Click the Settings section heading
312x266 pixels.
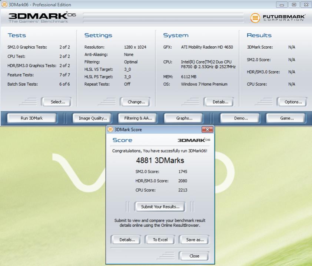tap(98, 35)
